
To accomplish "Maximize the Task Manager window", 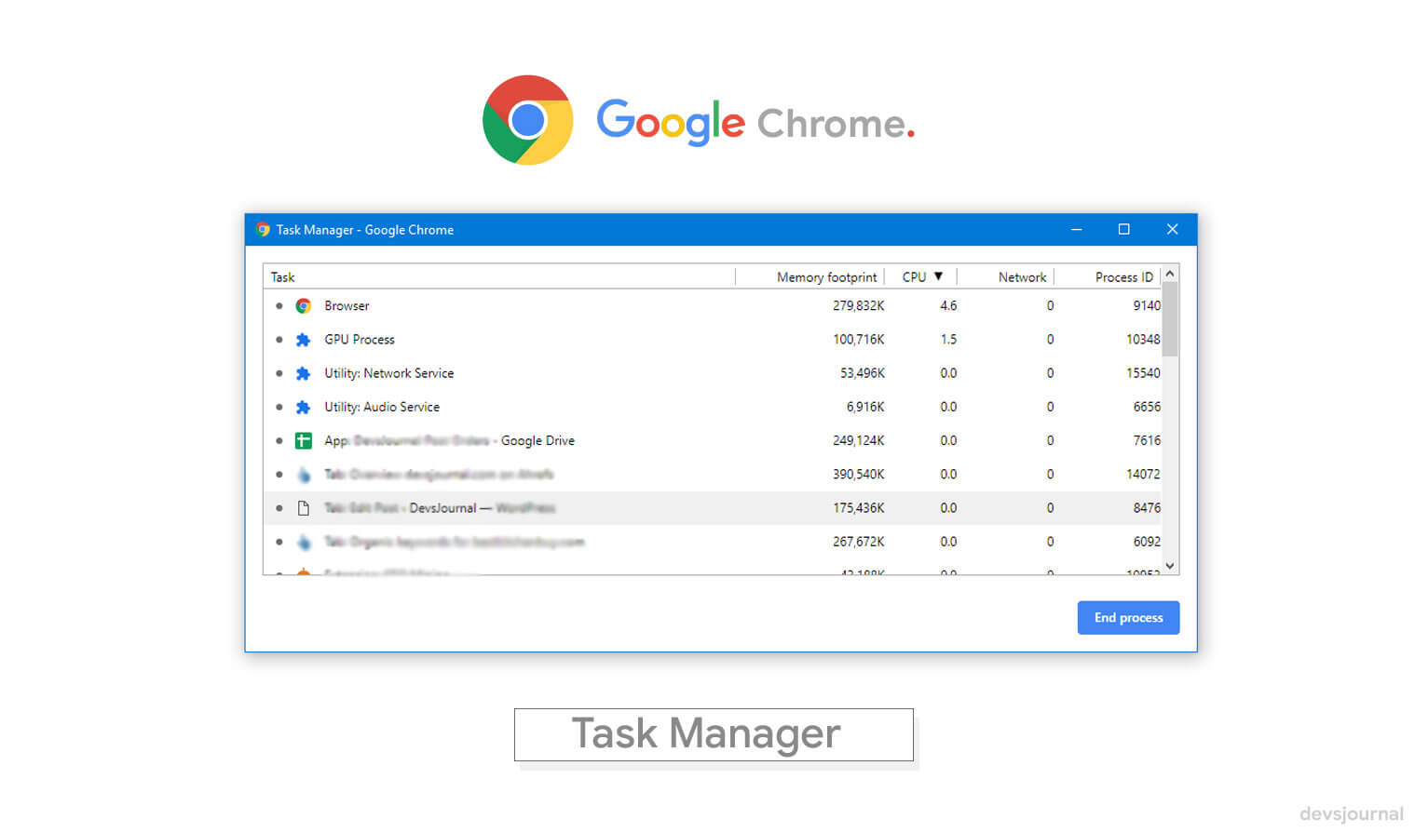I will (x=1123, y=229).
